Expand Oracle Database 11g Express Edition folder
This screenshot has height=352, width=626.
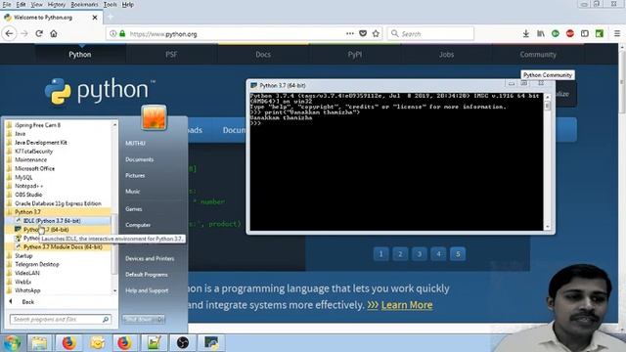coord(58,203)
